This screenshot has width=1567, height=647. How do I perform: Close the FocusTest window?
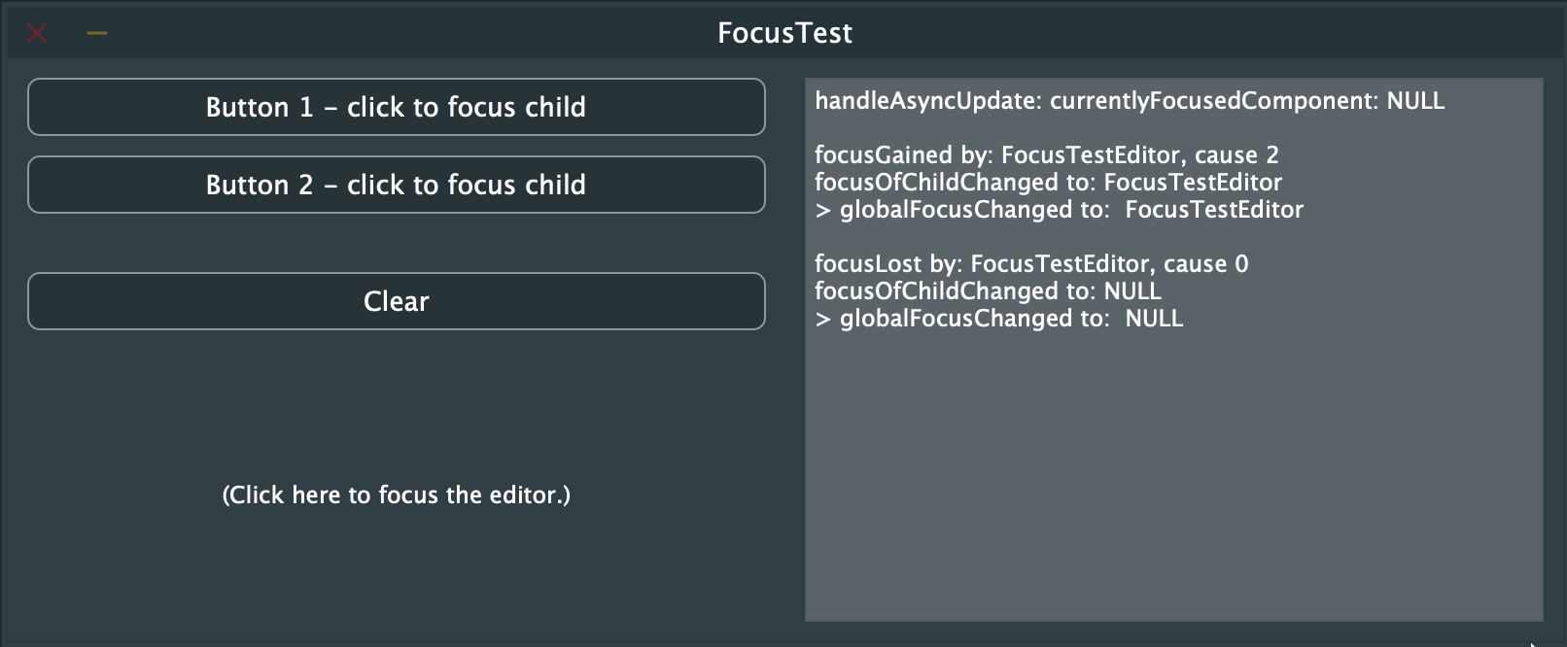tap(37, 34)
